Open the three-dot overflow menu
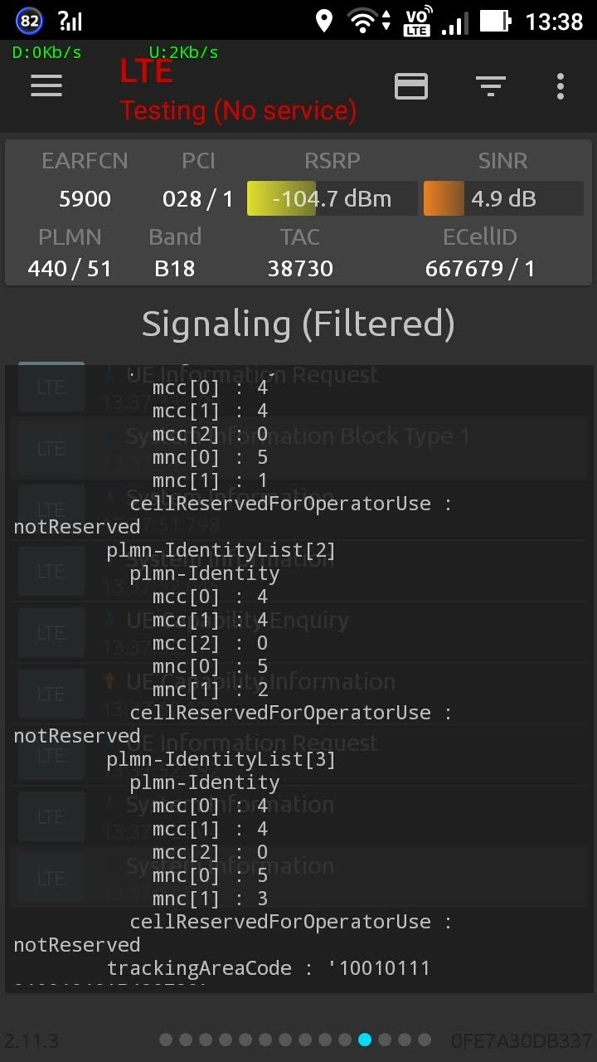The image size is (597, 1062). coord(561,85)
